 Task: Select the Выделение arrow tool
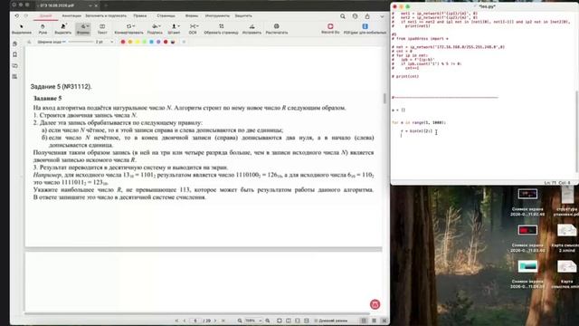[22, 29]
